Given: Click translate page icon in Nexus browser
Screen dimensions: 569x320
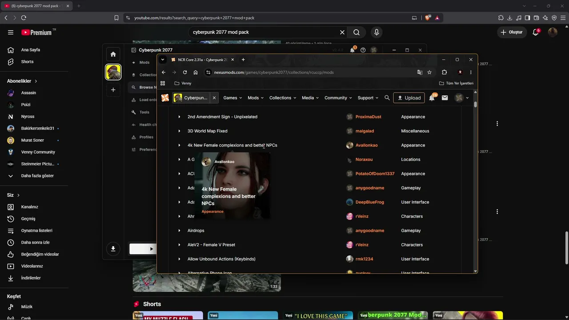Looking at the screenshot, I should point(420,72).
